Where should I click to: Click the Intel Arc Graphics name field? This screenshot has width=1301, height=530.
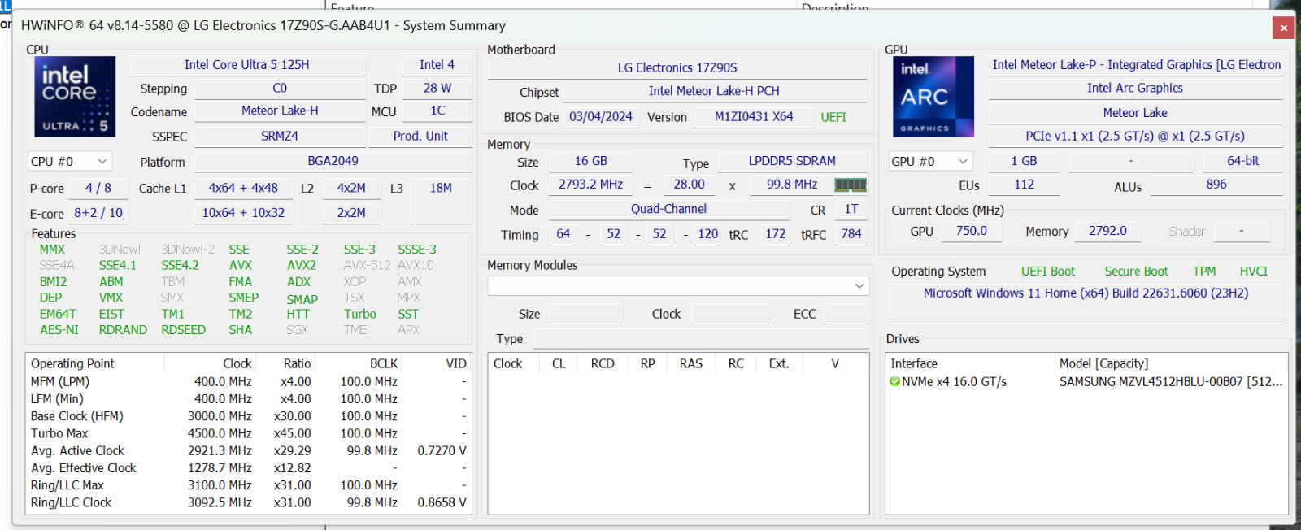click(x=1135, y=89)
